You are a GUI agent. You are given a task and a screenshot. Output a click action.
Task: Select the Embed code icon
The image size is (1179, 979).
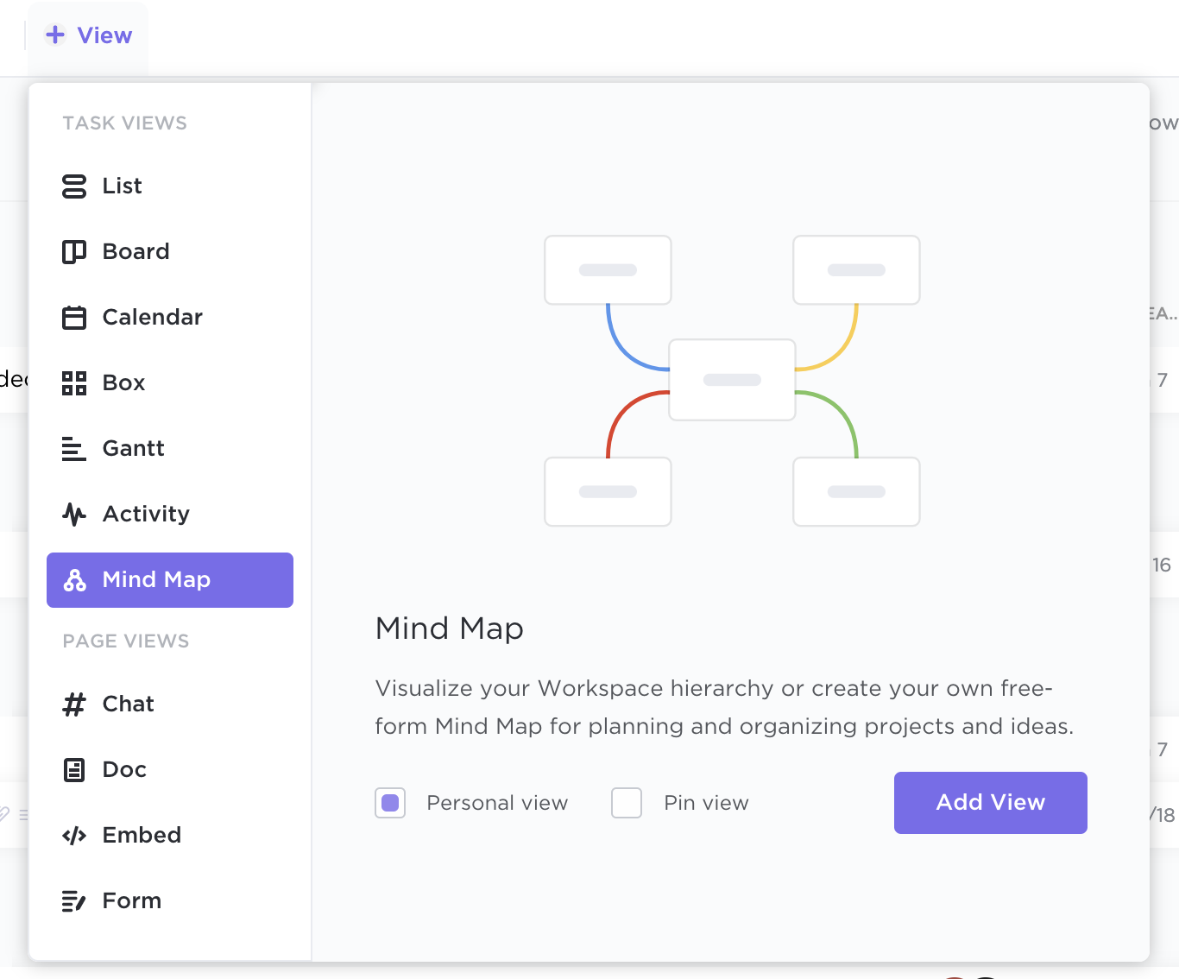(74, 836)
